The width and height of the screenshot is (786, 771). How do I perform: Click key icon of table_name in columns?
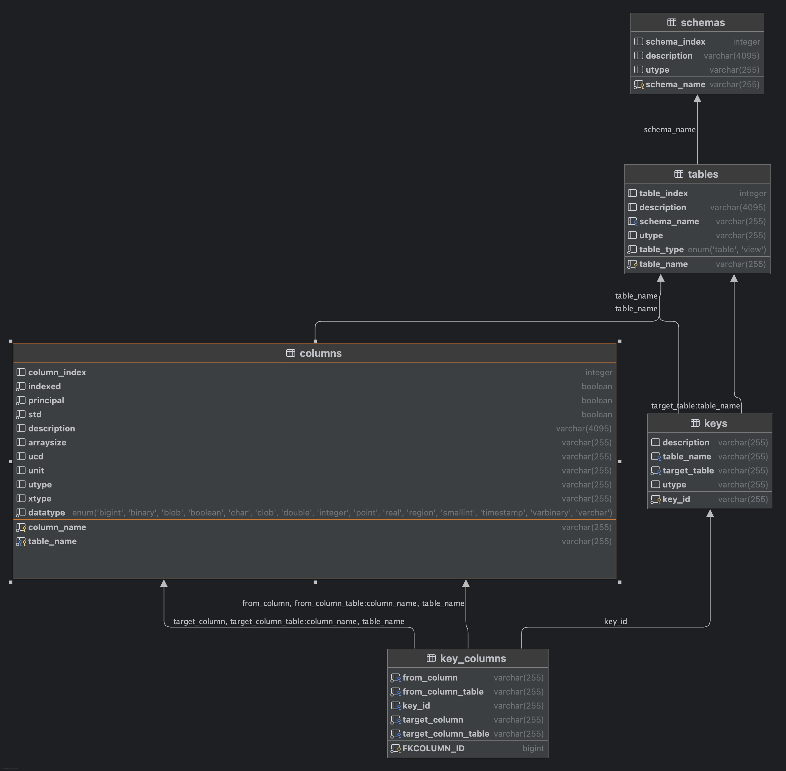pyautogui.click(x=21, y=542)
